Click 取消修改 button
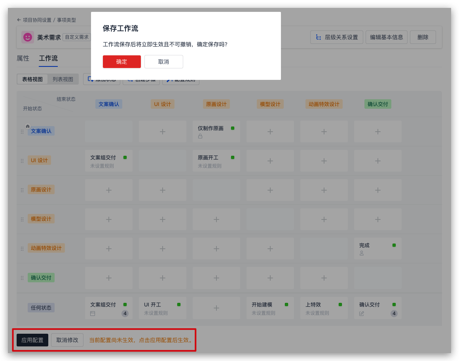459x361 pixels. pyautogui.click(x=67, y=340)
